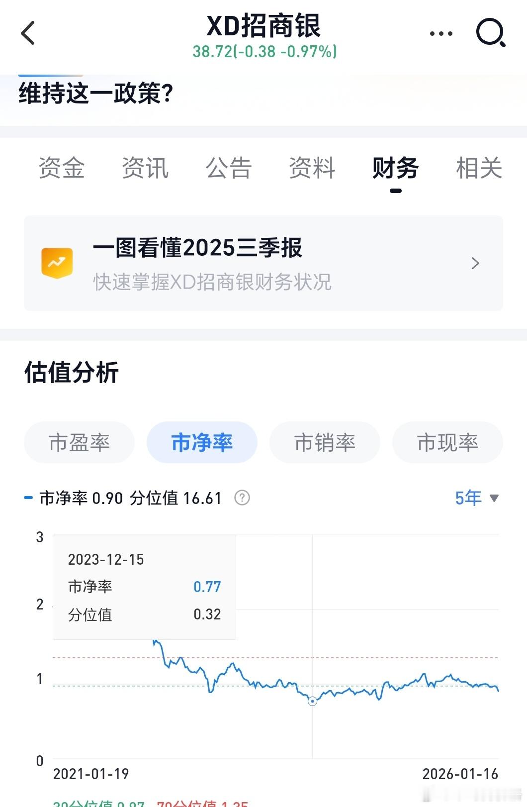Screen dimensions: 527x807
Task: Tap tooltip 市净率 value 0.77
Action: tap(207, 587)
